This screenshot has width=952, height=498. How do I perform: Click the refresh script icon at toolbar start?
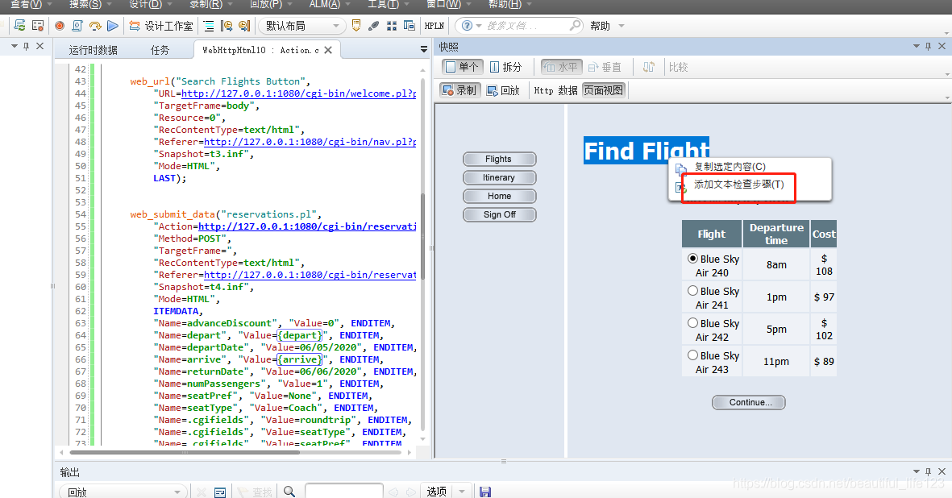coord(19,26)
